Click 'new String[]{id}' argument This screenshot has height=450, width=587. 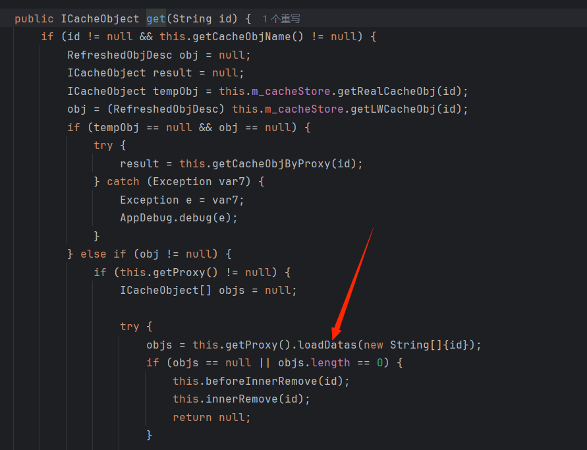point(416,345)
